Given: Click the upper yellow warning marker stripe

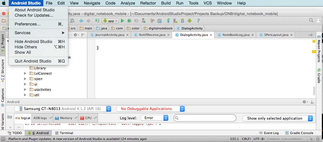Looking at the screenshot, I should pyautogui.click(x=314, y=41).
